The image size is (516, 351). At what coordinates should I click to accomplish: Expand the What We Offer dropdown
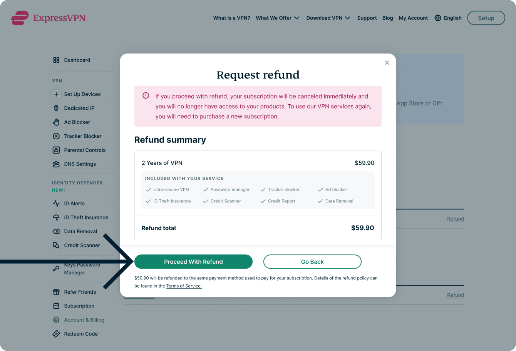pyautogui.click(x=277, y=18)
